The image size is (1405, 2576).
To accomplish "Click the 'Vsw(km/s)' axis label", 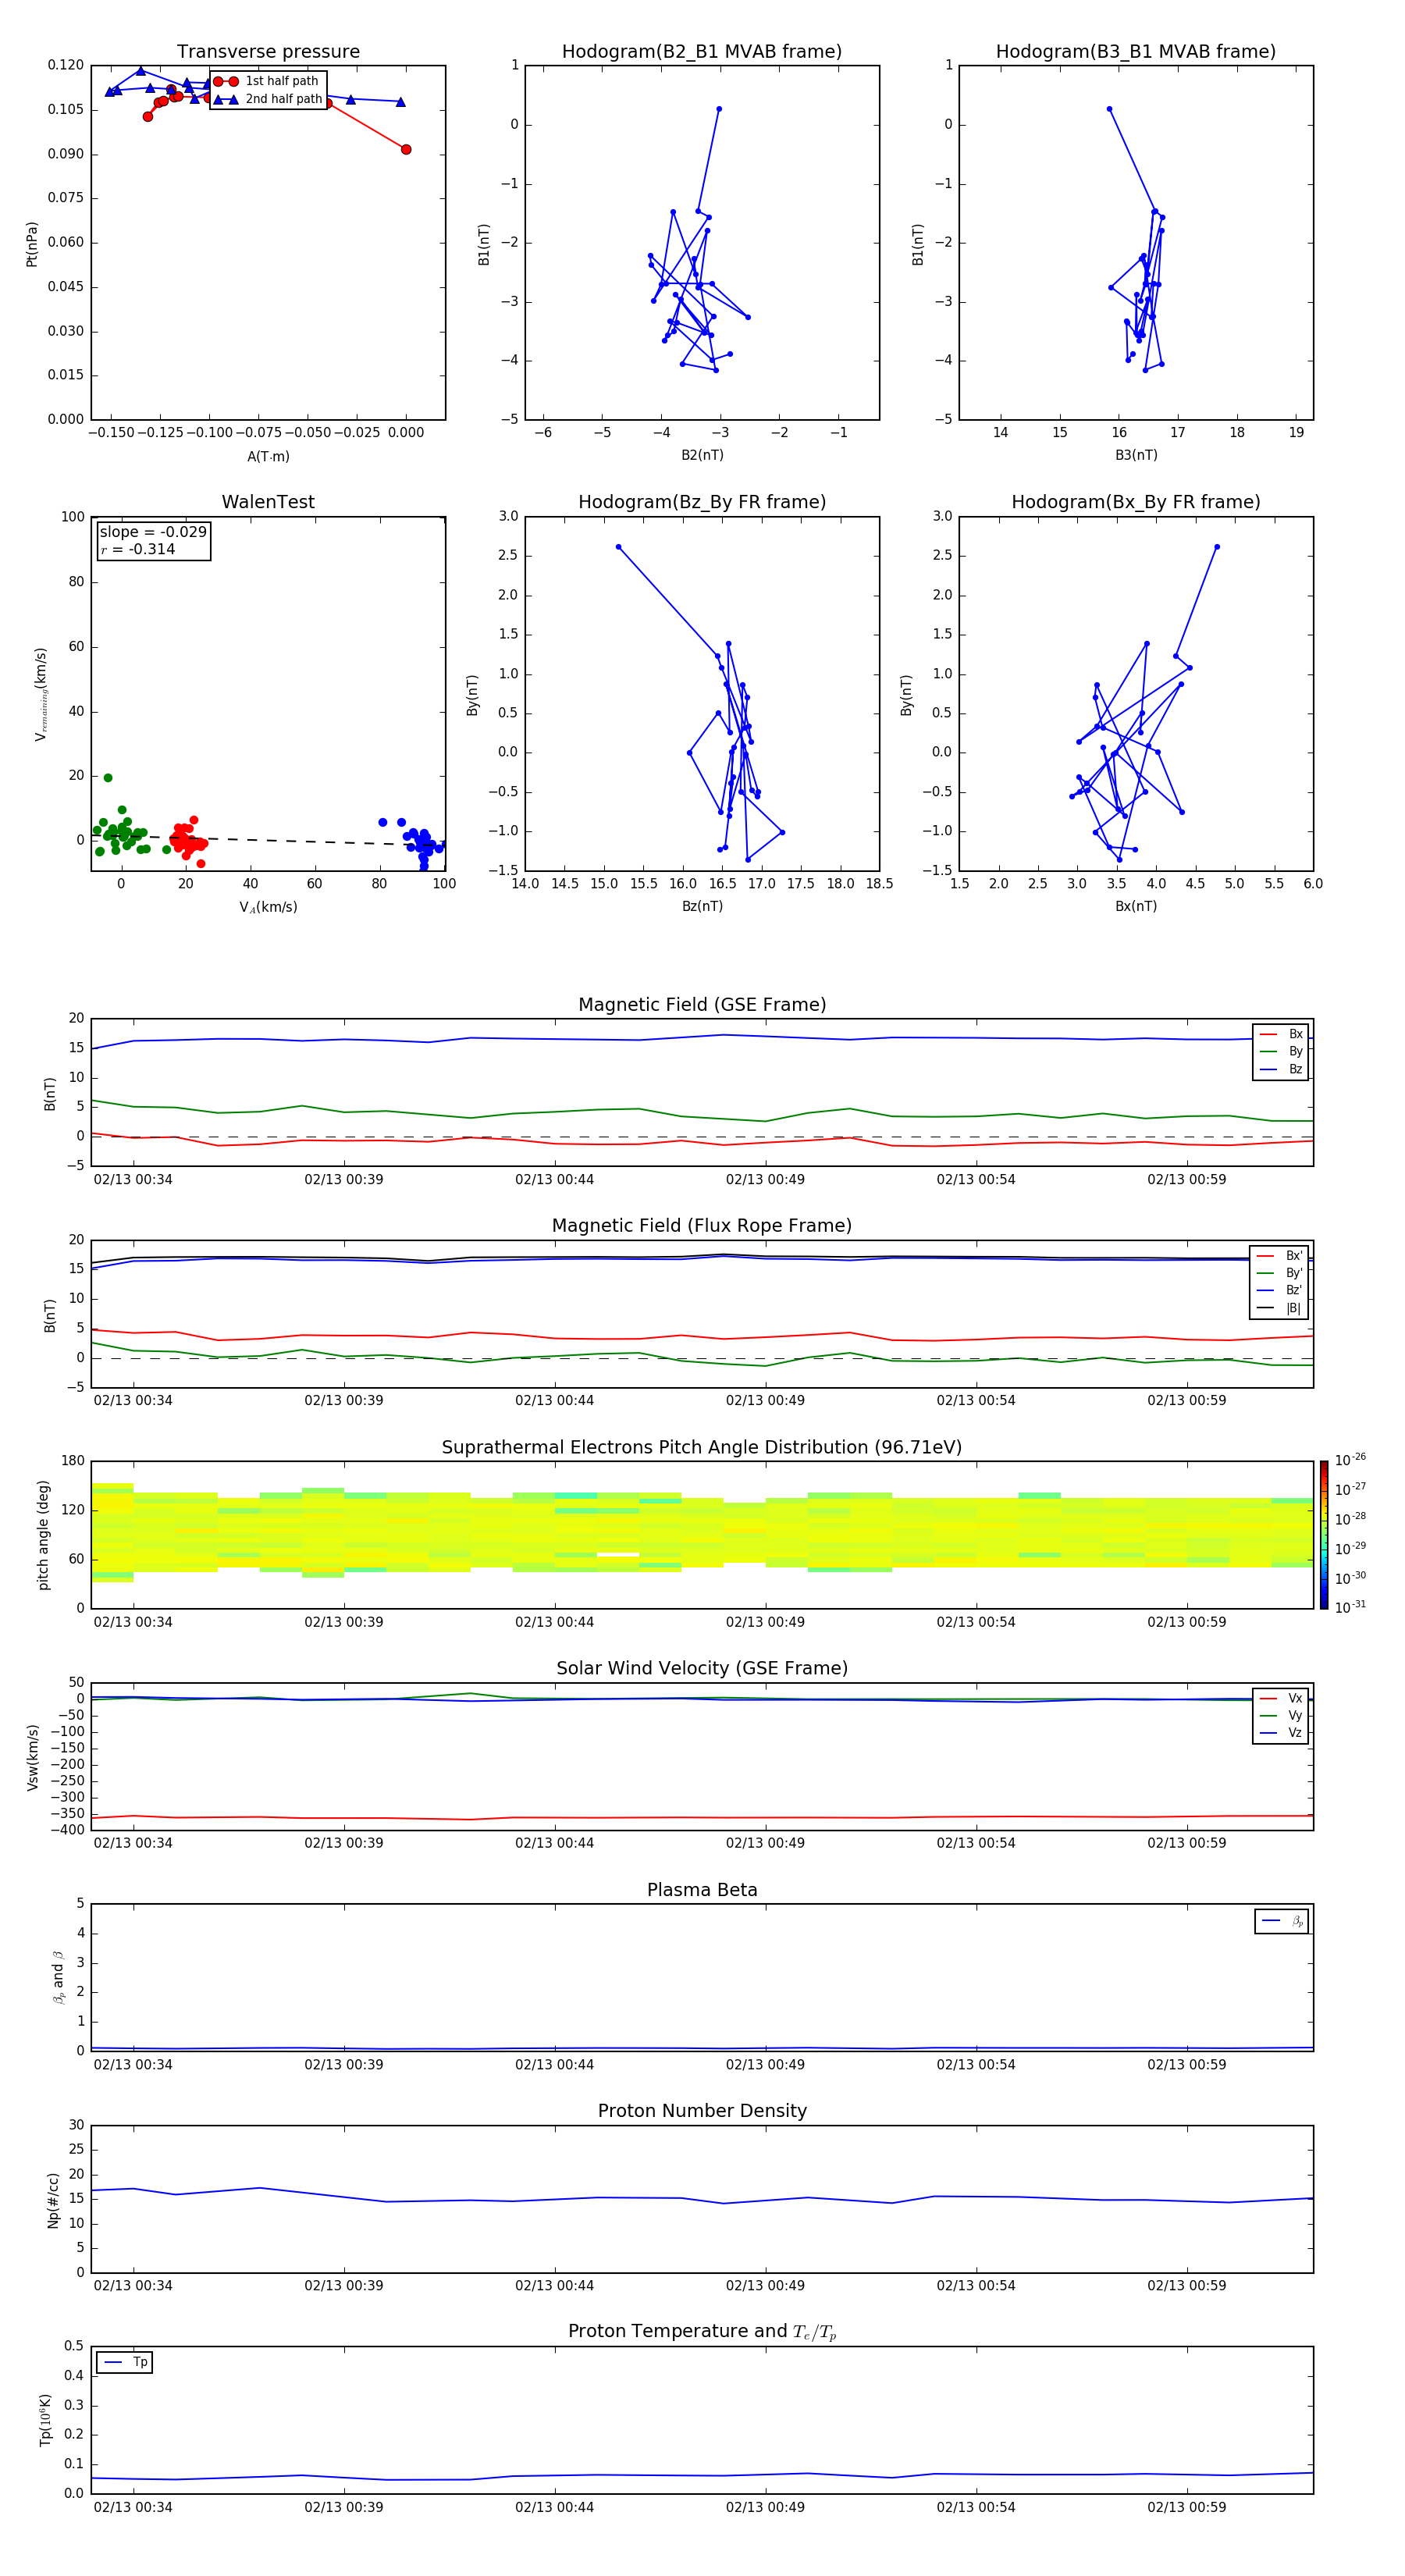I will pyautogui.click(x=33, y=1757).
